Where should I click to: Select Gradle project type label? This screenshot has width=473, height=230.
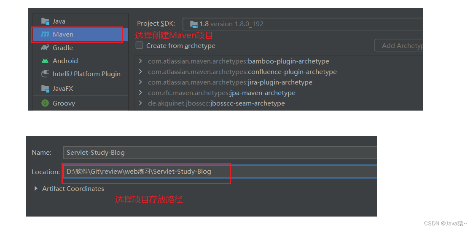tap(63, 48)
